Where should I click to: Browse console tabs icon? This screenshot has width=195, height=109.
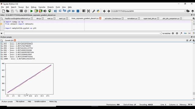[2, 40]
